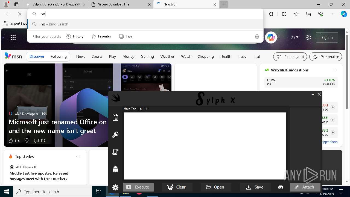
Task: Click the Feed layout button
Action: (290, 57)
